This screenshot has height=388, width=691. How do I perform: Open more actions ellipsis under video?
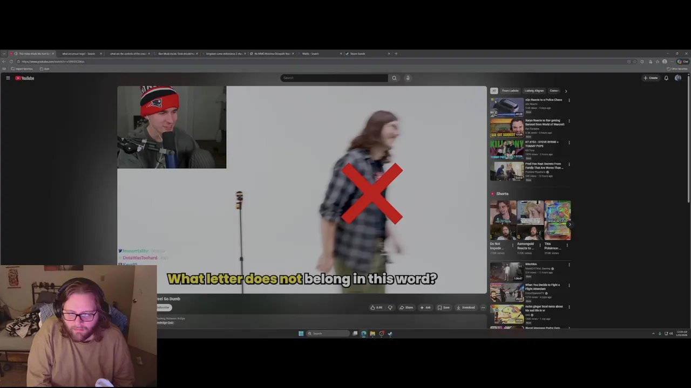[483, 308]
